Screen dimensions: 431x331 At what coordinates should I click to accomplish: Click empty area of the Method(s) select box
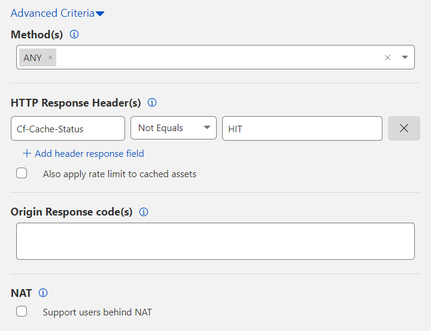point(215,57)
